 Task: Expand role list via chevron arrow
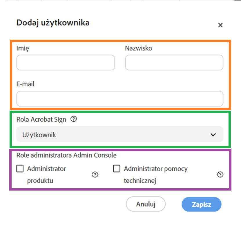point(213,134)
